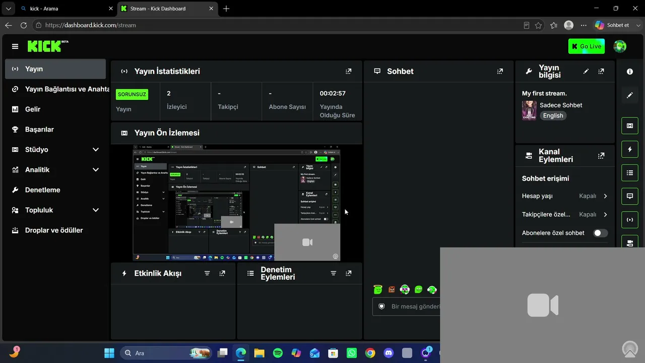The height and width of the screenshot is (363, 645).
Task: Click the taskbar Ara search box
Action: [166, 353]
